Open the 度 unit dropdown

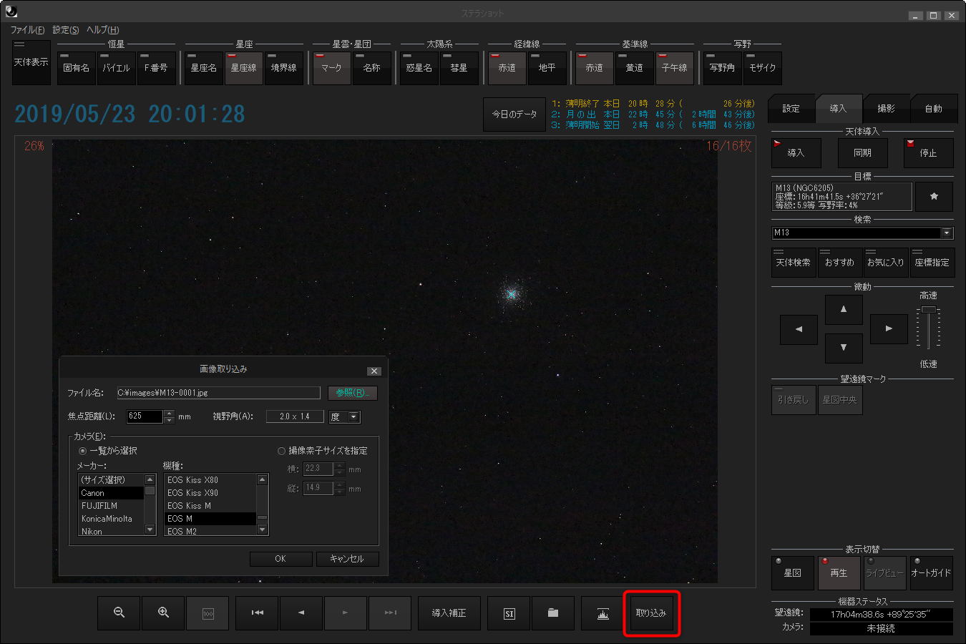point(353,416)
